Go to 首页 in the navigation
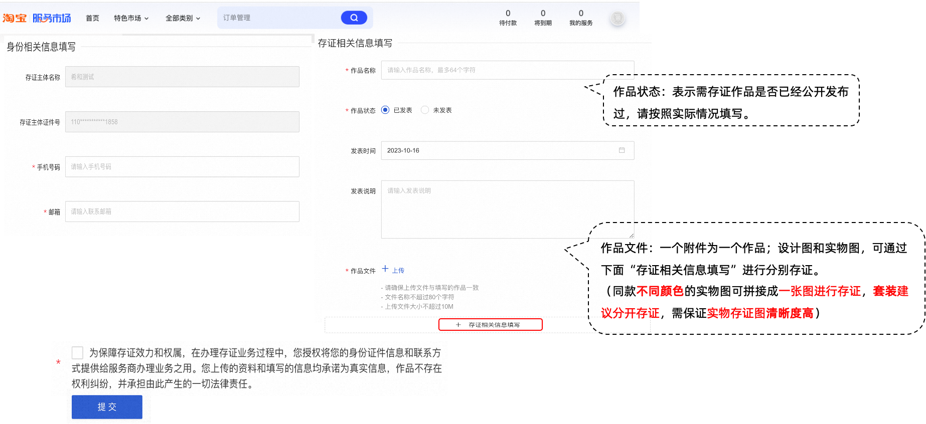The image size is (926, 424). coord(92,18)
